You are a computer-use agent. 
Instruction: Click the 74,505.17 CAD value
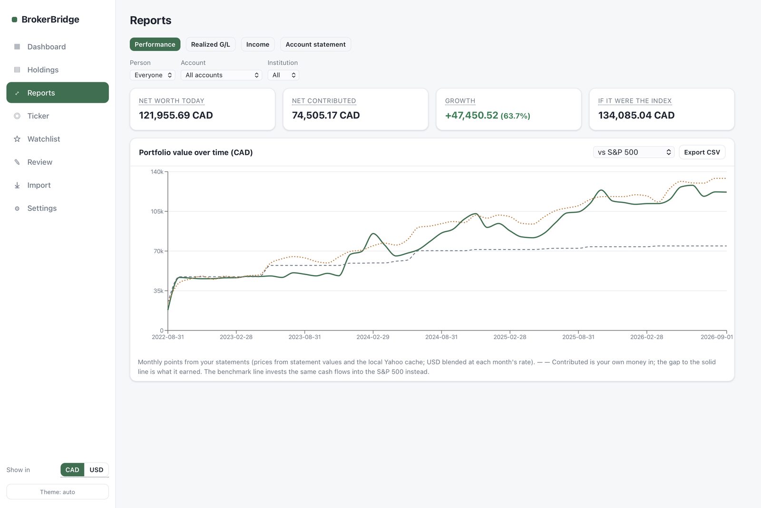coord(326,115)
